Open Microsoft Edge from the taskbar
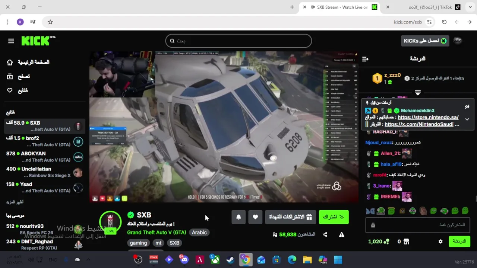Image resolution: width=477 pixels, height=268 pixels. (292, 259)
